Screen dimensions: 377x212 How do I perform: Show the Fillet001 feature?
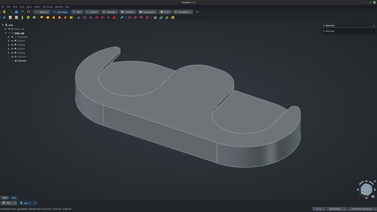(x=12, y=57)
